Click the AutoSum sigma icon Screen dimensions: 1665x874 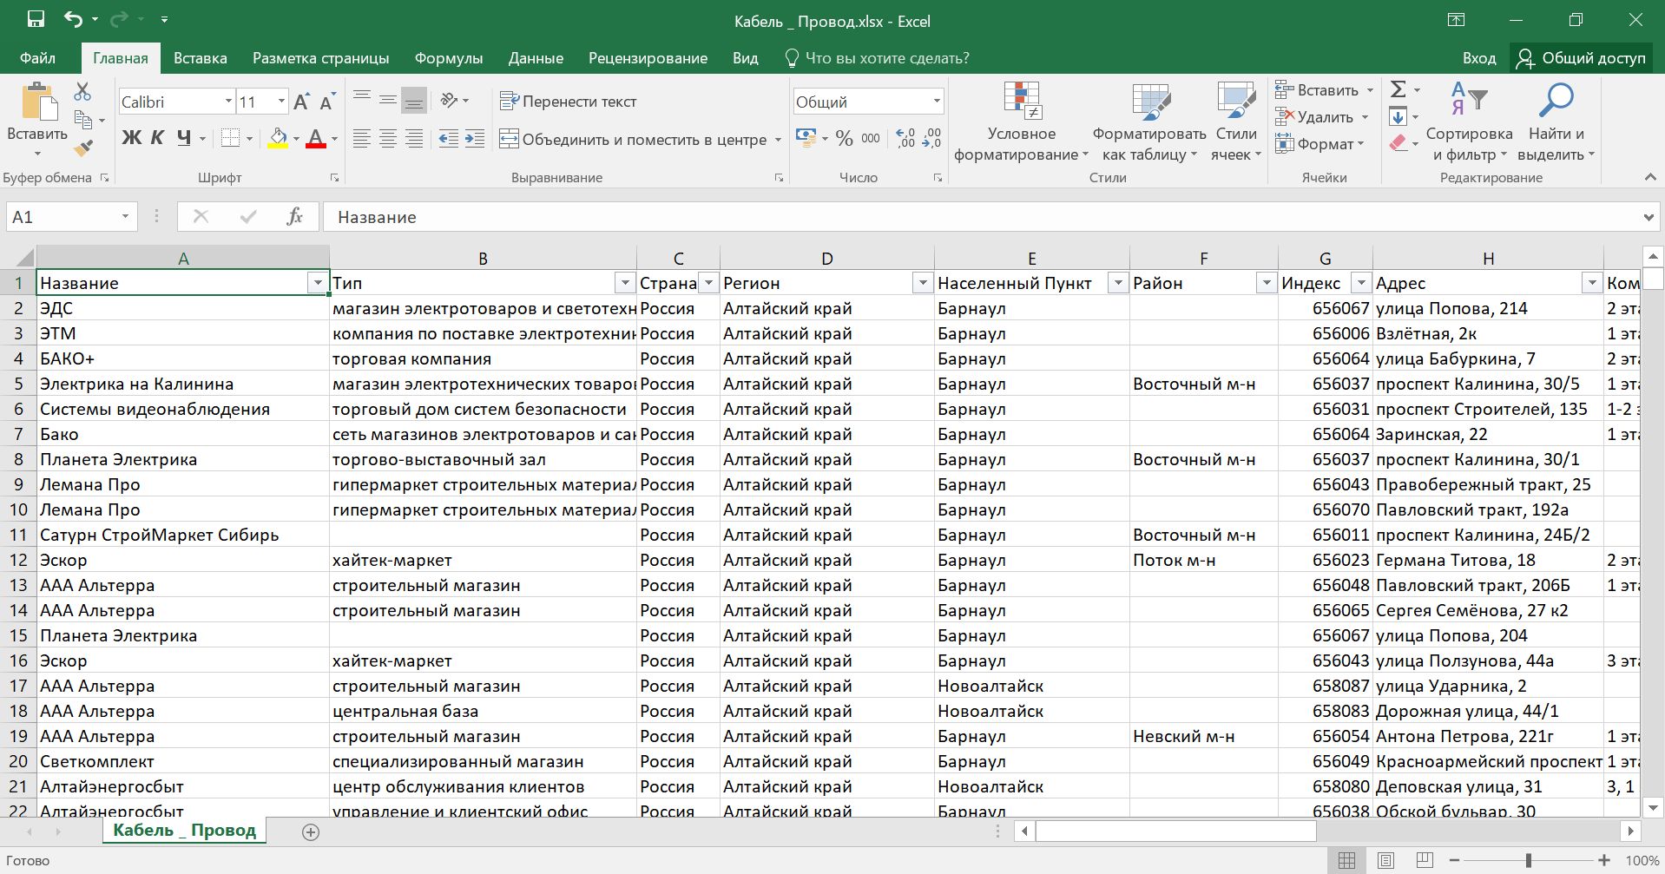(x=1398, y=89)
